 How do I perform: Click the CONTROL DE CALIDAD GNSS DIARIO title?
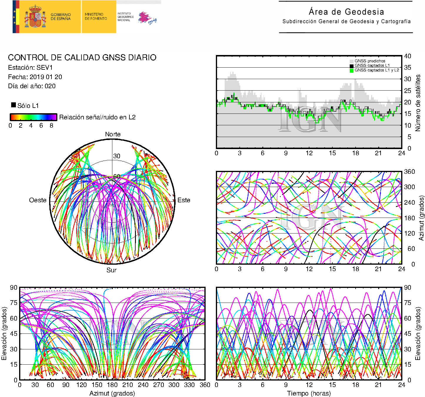click(x=82, y=57)
